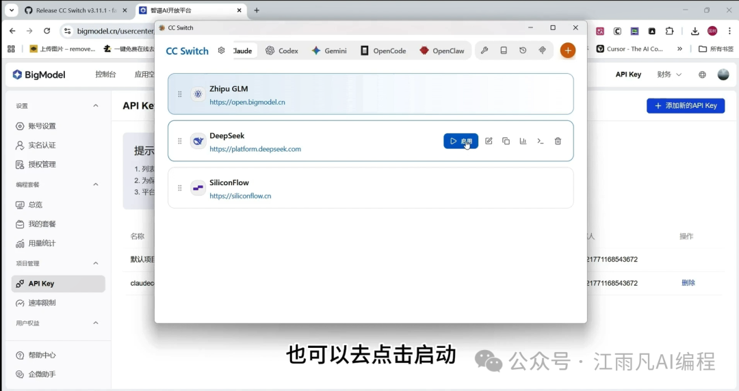739x391 pixels.
Task: Open the Cursor - The AI Co... bookmark
Action: (630, 49)
